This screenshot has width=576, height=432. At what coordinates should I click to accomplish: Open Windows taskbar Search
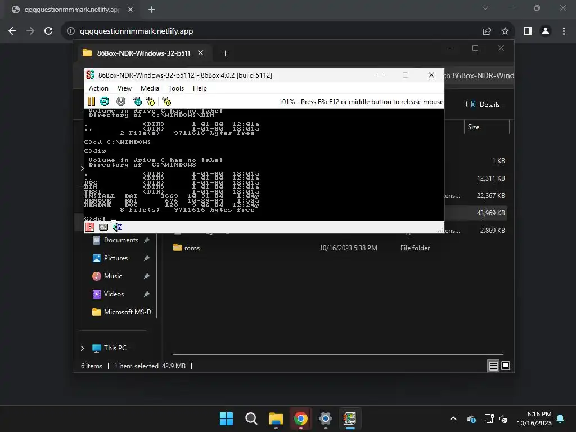coord(251,418)
